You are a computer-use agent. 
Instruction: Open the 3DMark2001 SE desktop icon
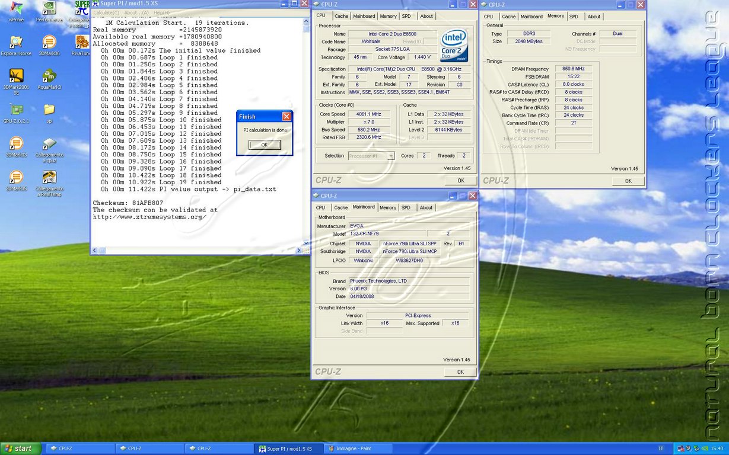click(16, 82)
